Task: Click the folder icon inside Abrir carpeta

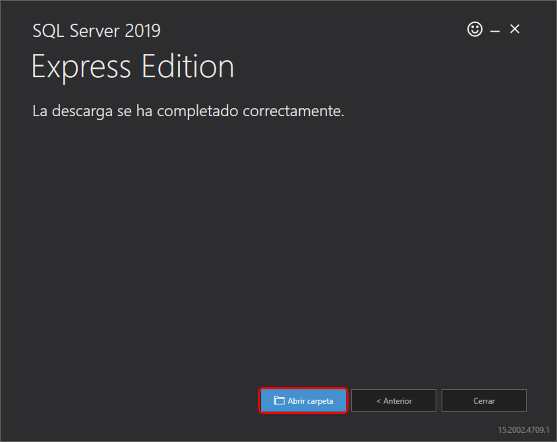Action: coord(279,401)
